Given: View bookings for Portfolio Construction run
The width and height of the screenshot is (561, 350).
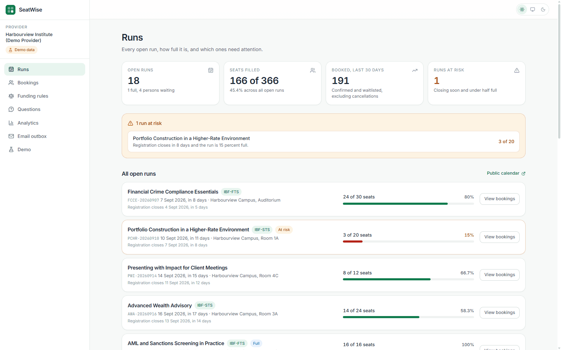Looking at the screenshot, I should (x=500, y=237).
